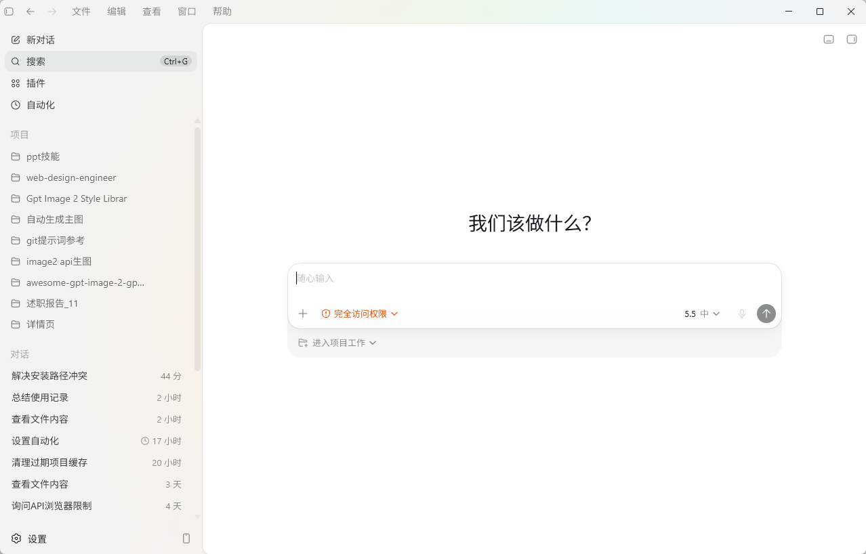Click the folder icon beside ppt技能
The width and height of the screenshot is (866, 554).
coord(16,156)
